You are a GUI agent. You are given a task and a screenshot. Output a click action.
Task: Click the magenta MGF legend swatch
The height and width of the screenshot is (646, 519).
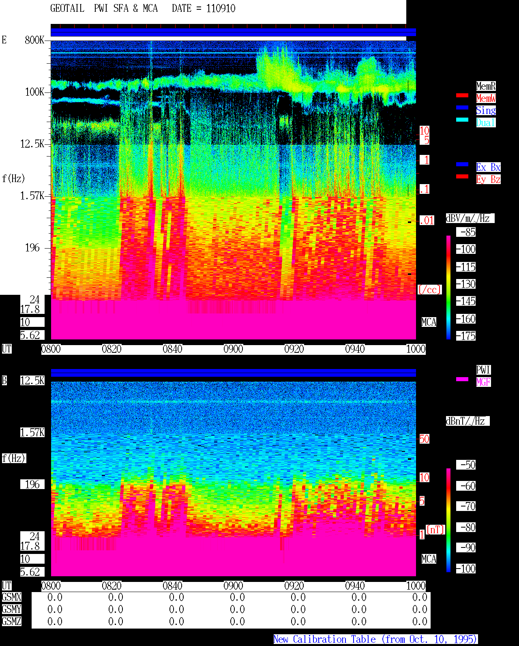462,379
